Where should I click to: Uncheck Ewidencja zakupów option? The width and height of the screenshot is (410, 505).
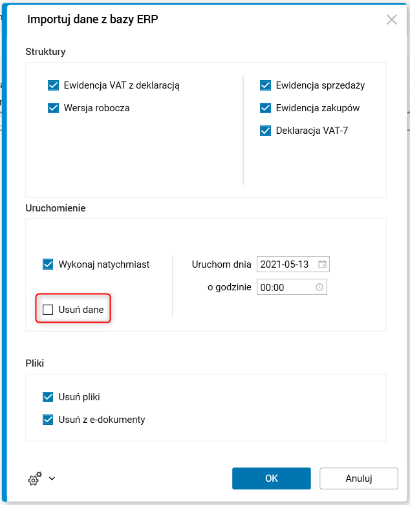[265, 108]
